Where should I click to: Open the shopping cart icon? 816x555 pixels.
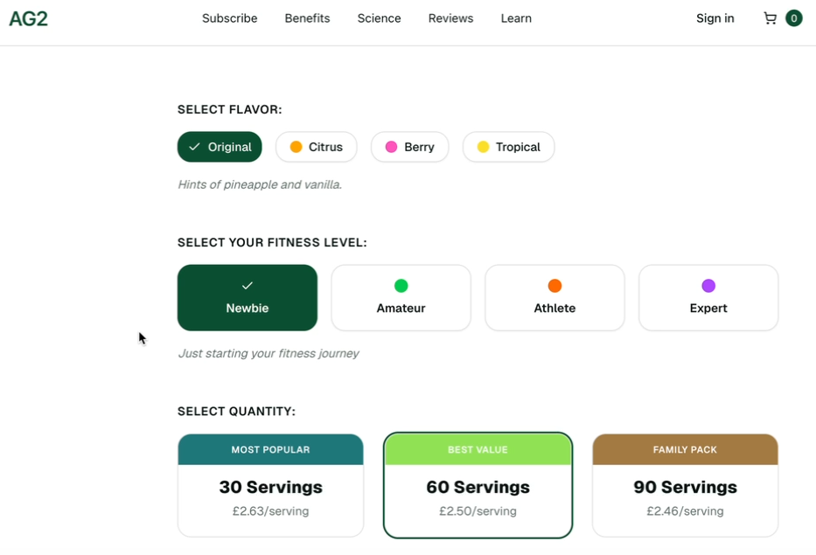click(x=770, y=18)
